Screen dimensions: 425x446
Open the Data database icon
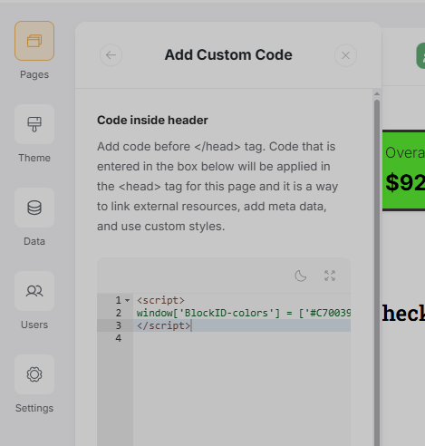[x=34, y=208]
